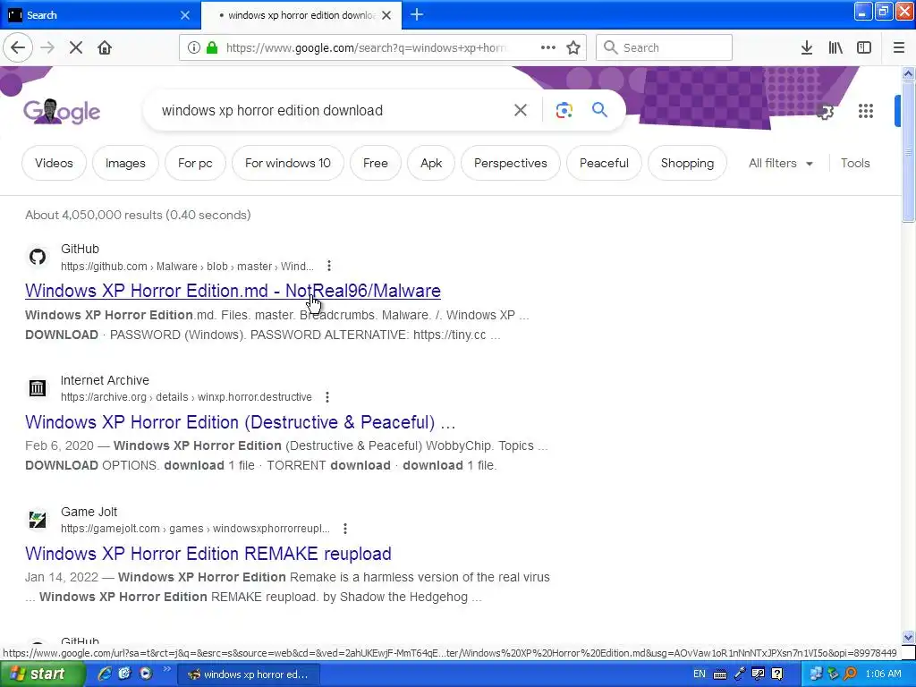Open the Google apps grid
Viewport: 916px width, 687px height.
click(866, 111)
